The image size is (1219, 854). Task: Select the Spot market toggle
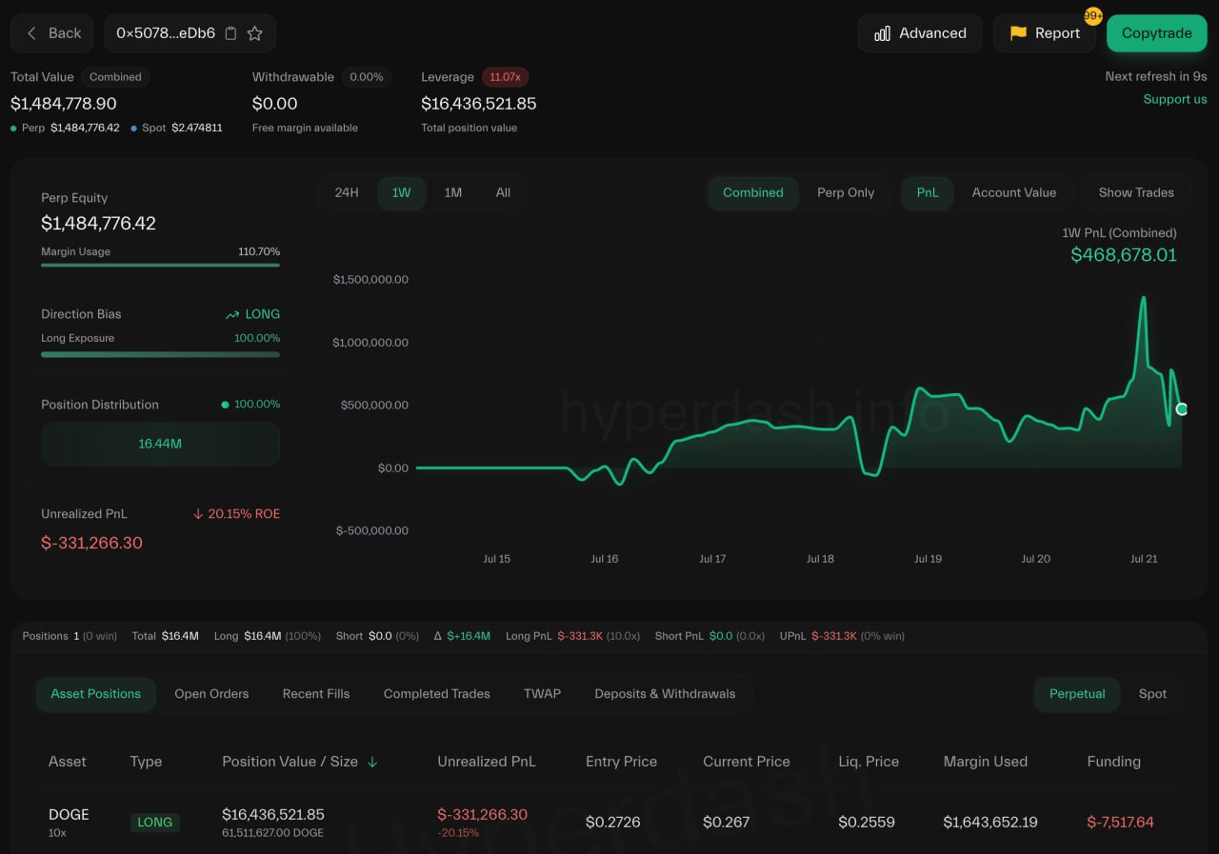pyautogui.click(x=1152, y=694)
